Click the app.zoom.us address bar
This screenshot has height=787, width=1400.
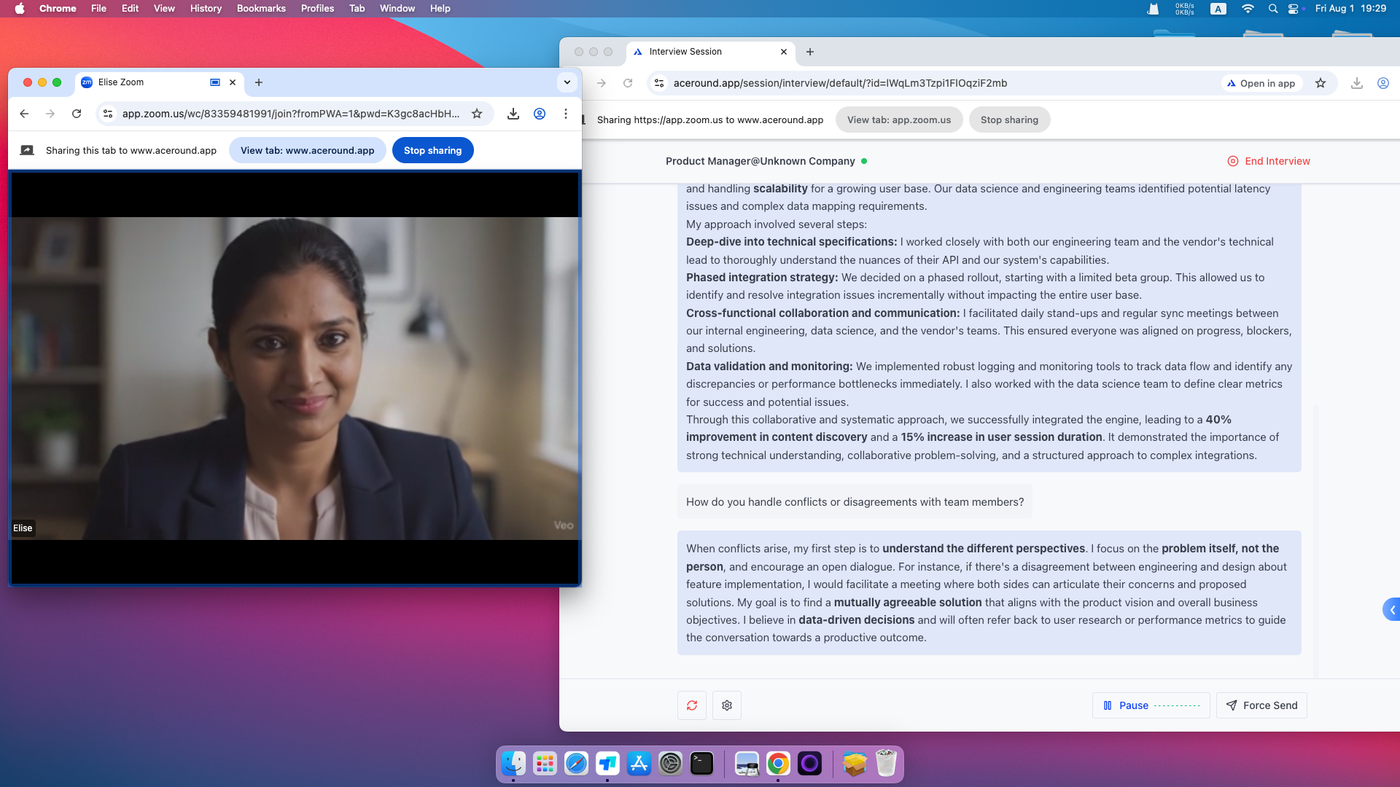pyautogui.click(x=291, y=114)
